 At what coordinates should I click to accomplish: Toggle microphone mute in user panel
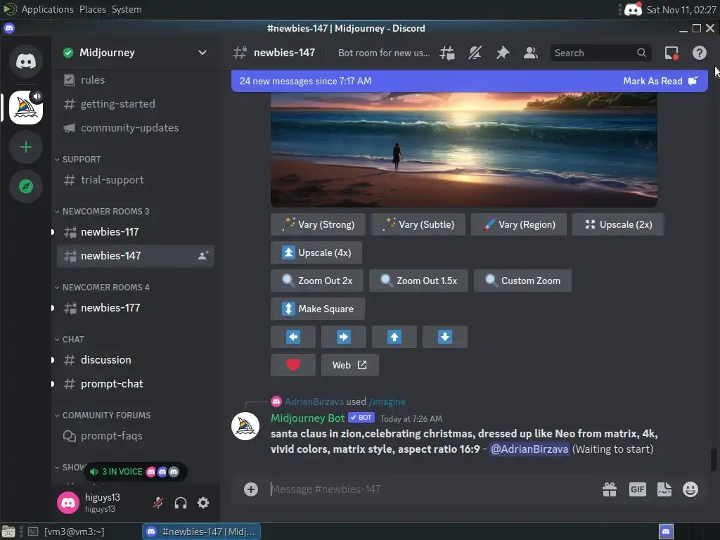158,503
